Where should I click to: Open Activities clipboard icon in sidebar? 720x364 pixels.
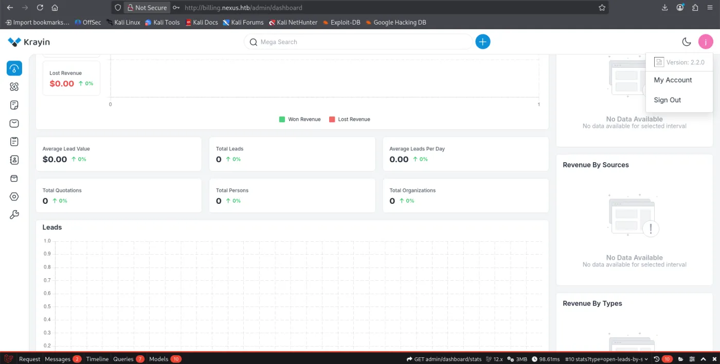click(x=14, y=142)
